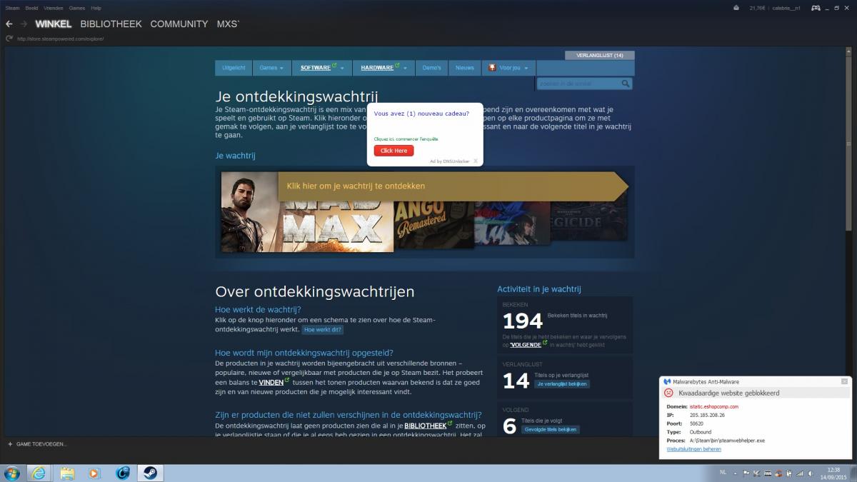
Task: Click Je verlanglijst bekijken button
Action: click(562, 384)
